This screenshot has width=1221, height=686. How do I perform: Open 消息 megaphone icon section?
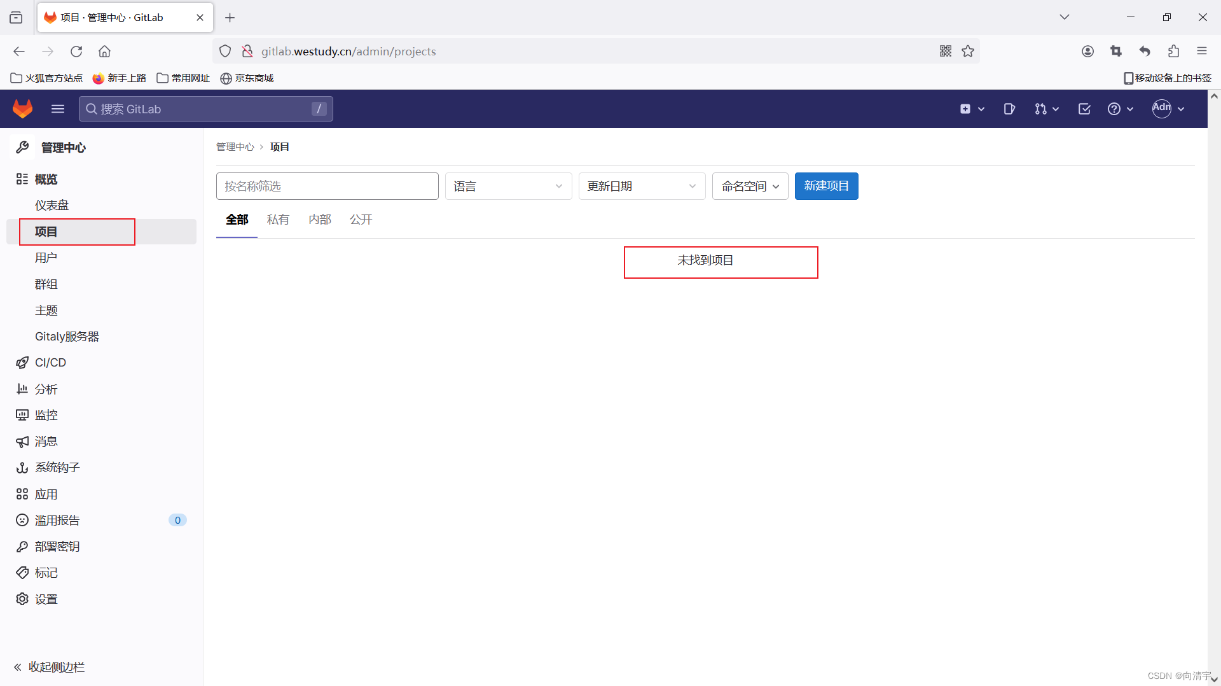pos(101,442)
